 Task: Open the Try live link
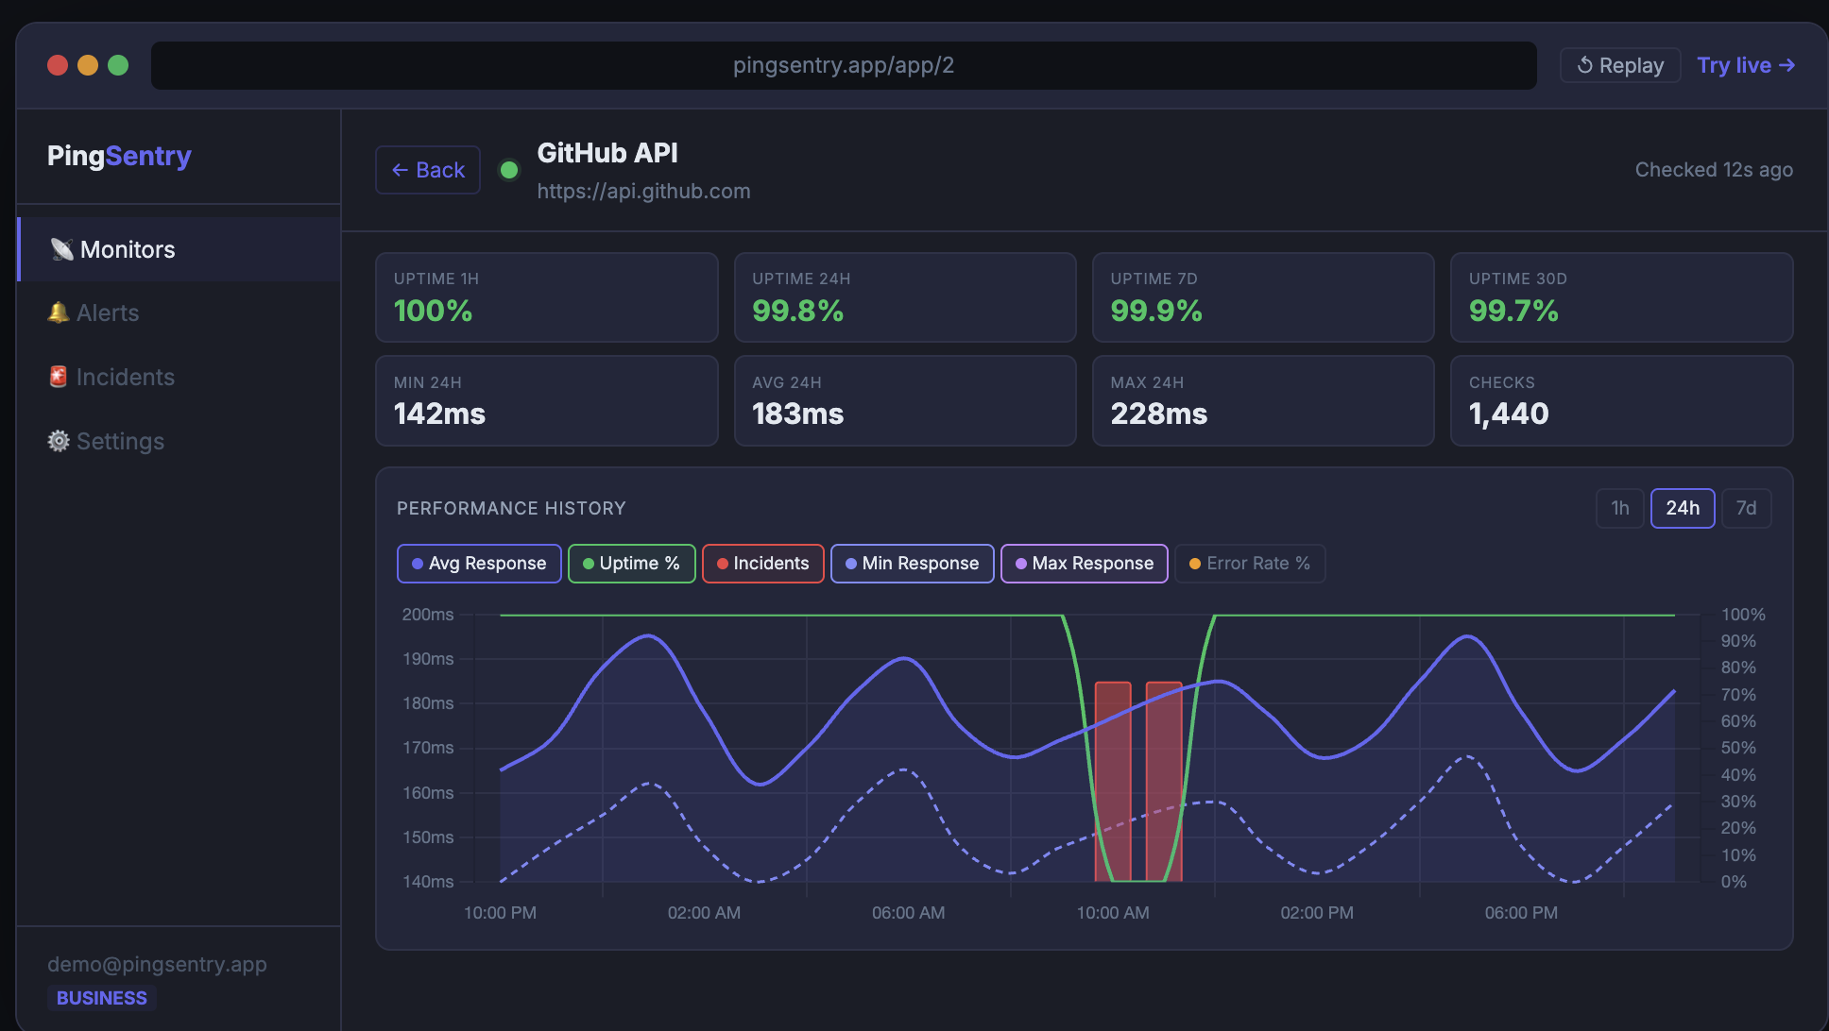click(x=1745, y=64)
